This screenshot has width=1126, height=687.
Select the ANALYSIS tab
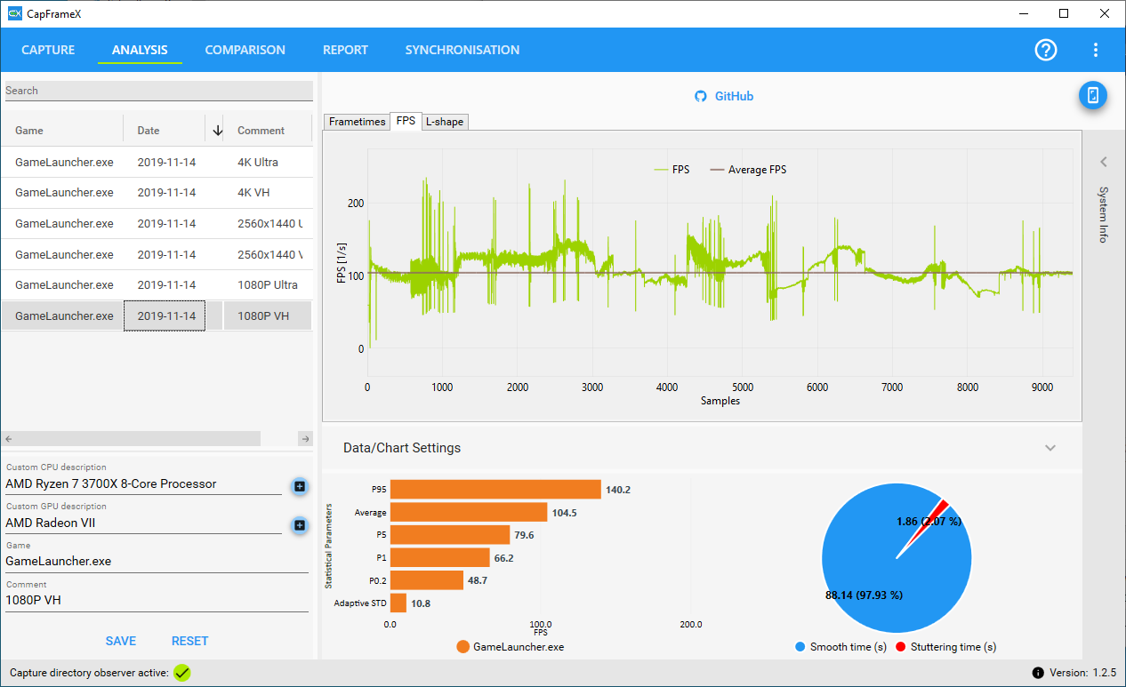click(140, 50)
